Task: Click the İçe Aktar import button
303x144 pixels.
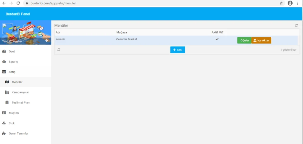Action: tap(261, 40)
